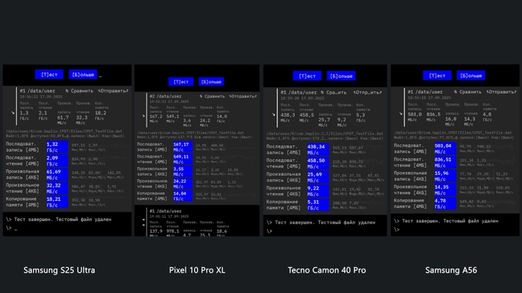522x293 pixels.
Task: Open result #2 /data/user in Pixel panel
Action: [165, 96]
